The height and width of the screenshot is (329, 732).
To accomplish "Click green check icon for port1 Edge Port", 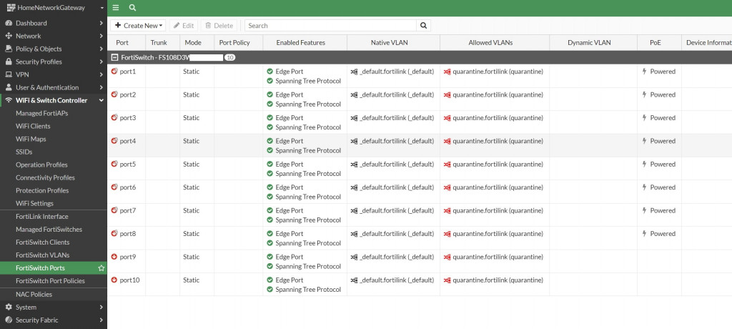I will pos(269,72).
